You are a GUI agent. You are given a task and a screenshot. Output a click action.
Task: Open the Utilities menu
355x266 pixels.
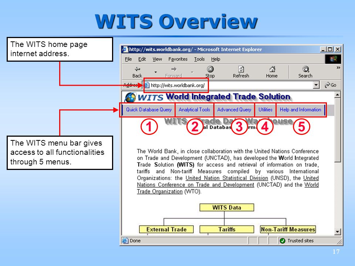tap(266, 110)
